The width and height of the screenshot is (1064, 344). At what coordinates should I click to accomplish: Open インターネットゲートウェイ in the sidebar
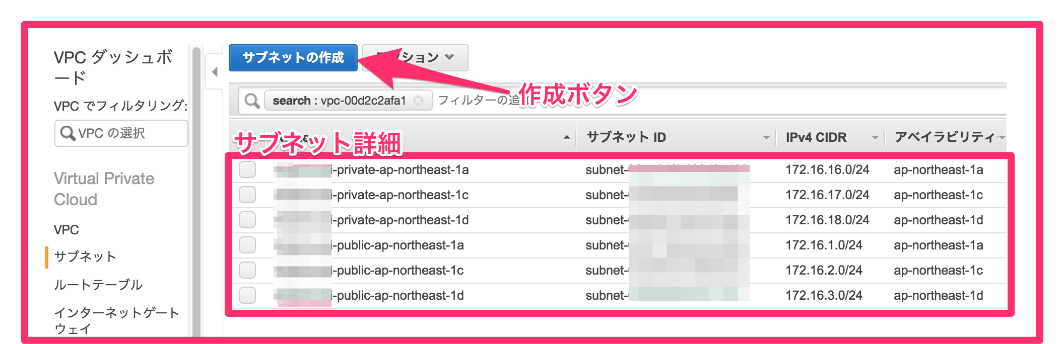coord(116,321)
